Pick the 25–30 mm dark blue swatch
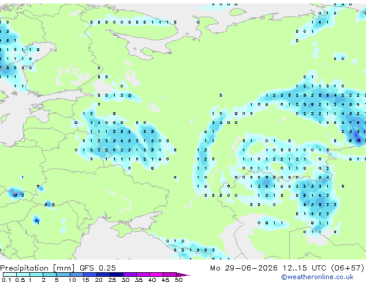This screenshot has width=366, height=282. click(117, 275)
